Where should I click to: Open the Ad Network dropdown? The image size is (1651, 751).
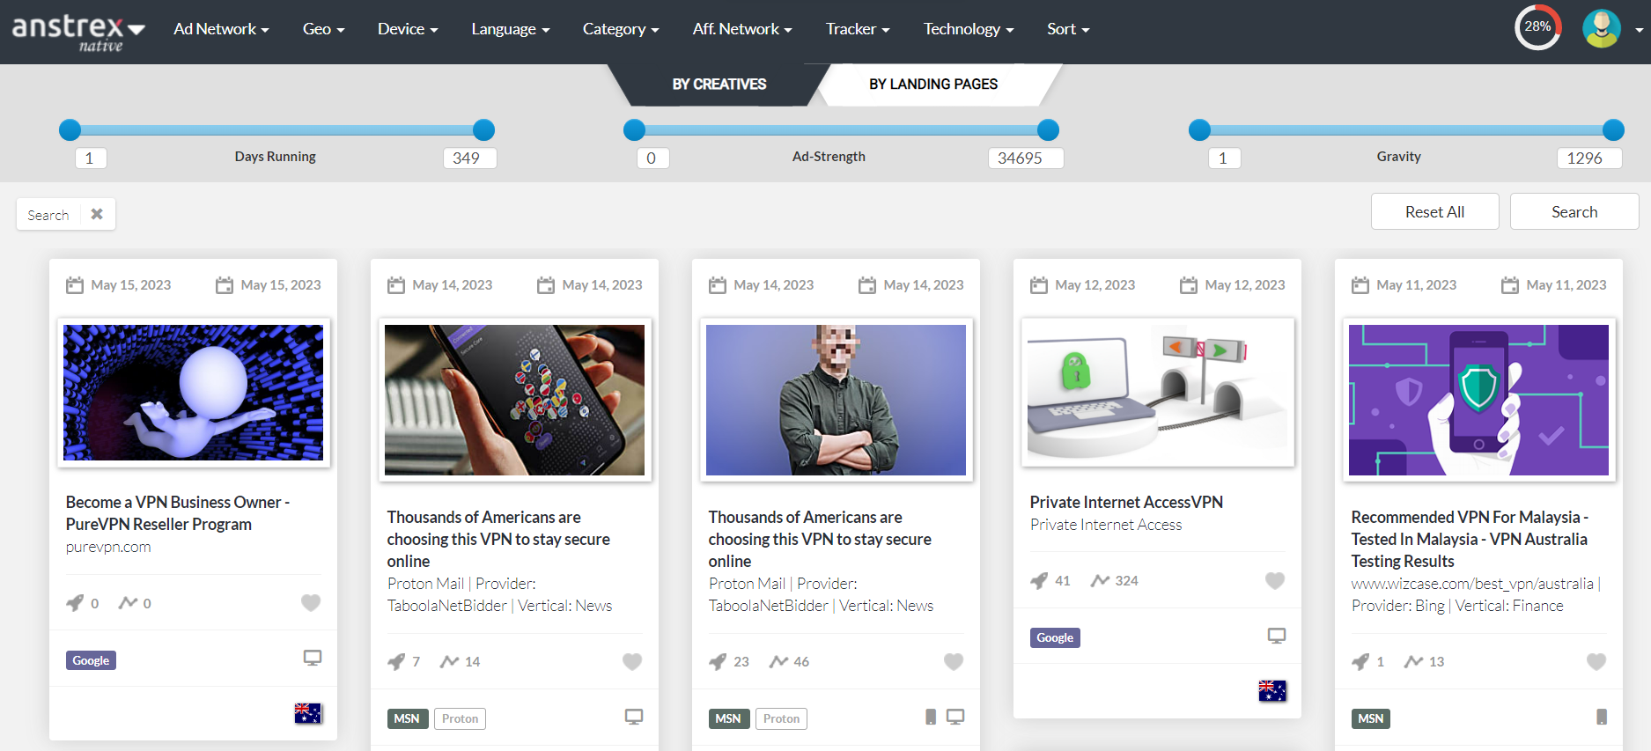tap(221, 29)
